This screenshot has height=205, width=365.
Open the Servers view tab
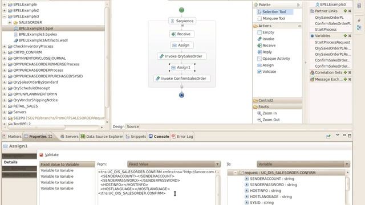coord(70,137)
